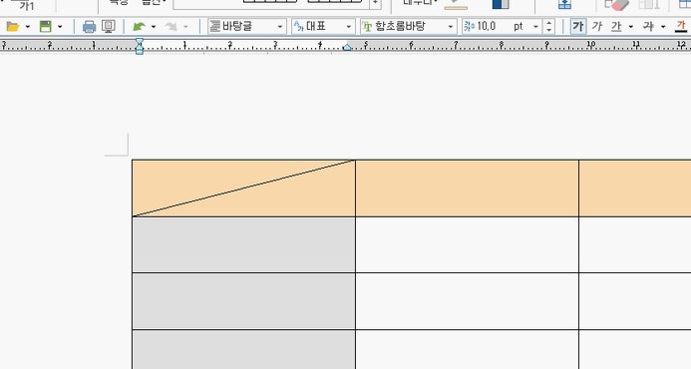The width and height of the screenshot is (691, 369).
Task: Click the cell border pencil icon
Action: (x=456, y=5)
